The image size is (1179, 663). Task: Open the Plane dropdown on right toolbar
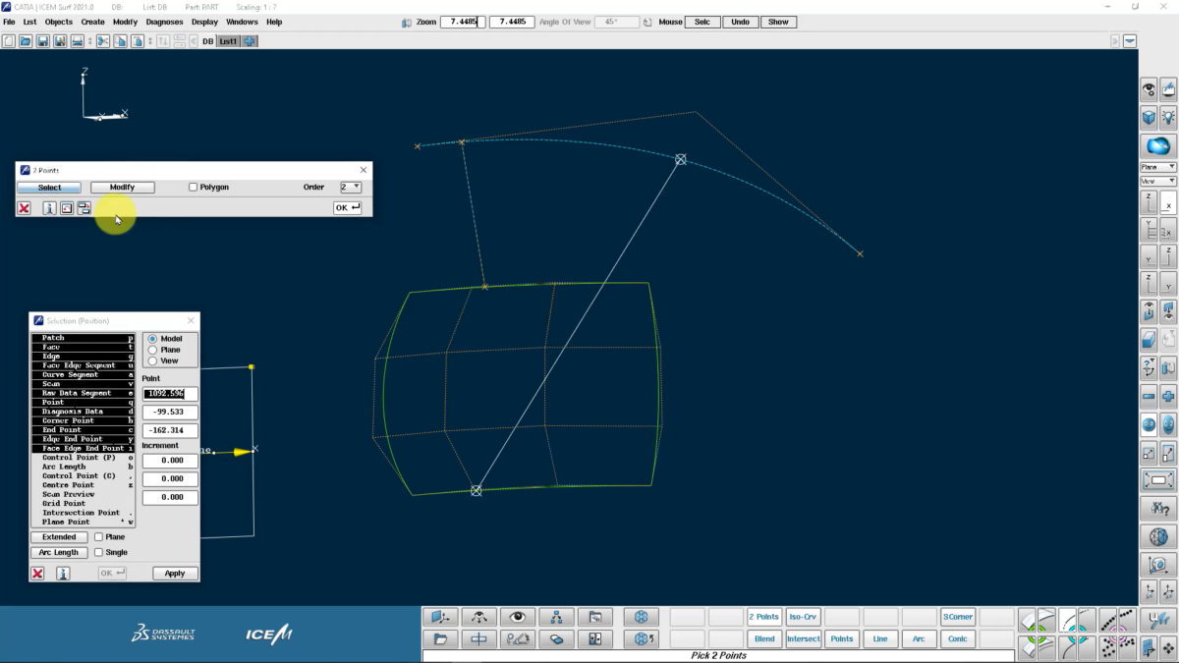(1158, 167)
